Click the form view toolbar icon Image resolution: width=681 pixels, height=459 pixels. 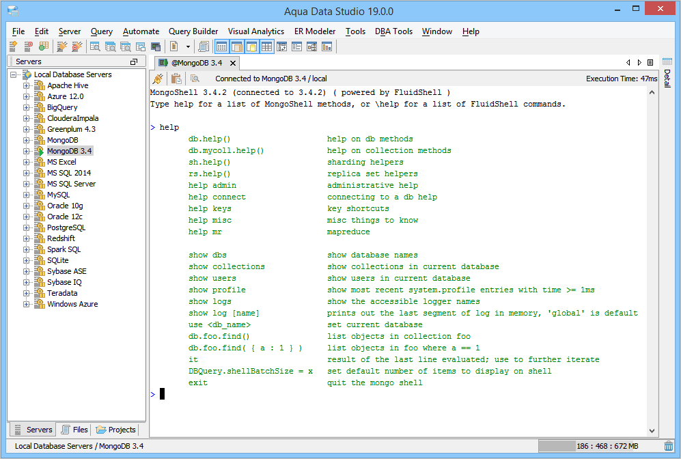pyautogui.click(x=296, y=46)
